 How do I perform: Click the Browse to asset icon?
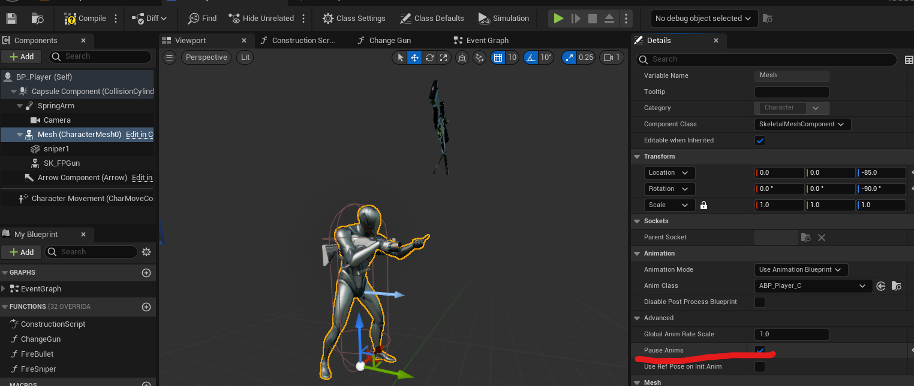37,19
